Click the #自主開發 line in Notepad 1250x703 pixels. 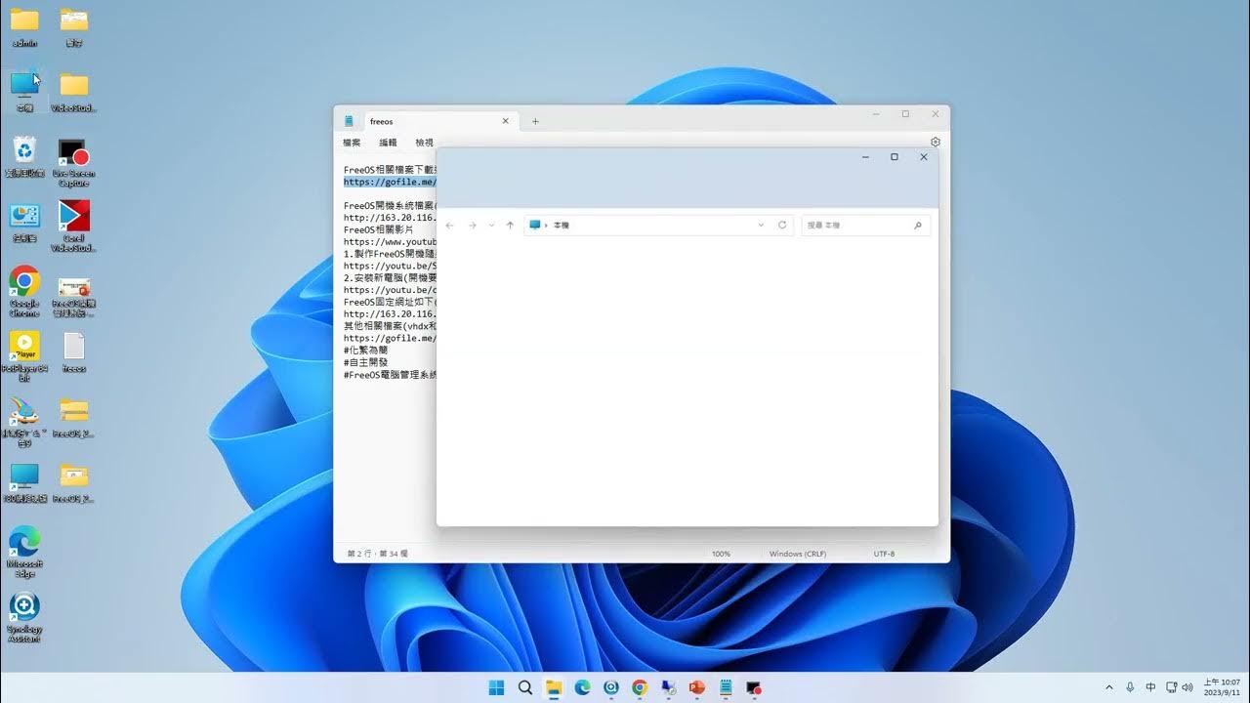[366, 362]
